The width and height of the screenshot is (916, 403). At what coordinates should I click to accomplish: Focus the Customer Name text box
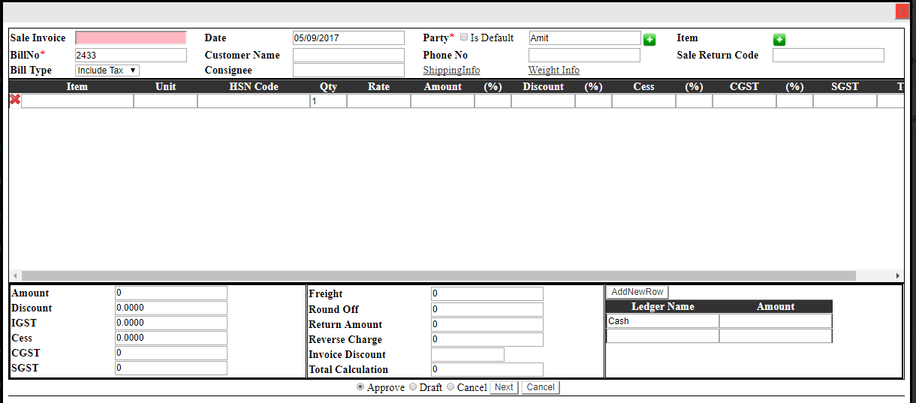point(348,56)
